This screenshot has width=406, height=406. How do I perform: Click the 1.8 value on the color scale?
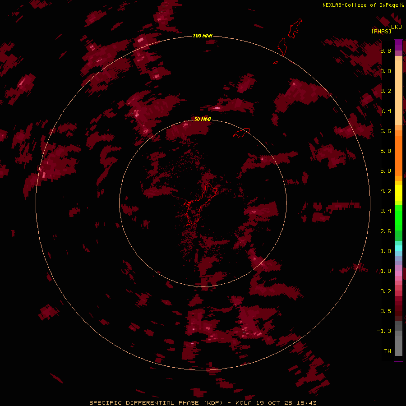coord(386,251)
